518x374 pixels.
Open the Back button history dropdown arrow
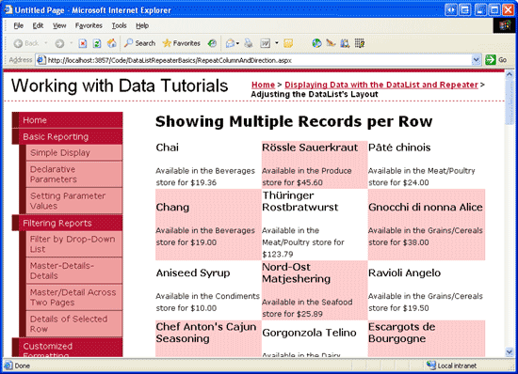coord(46,43)
